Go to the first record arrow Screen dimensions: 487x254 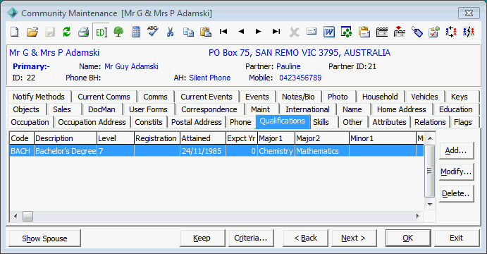[x=223, y=32]
